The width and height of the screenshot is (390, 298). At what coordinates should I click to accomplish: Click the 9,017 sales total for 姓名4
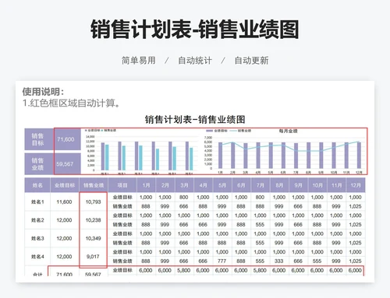pyautogui.click(x=93, y=257)
